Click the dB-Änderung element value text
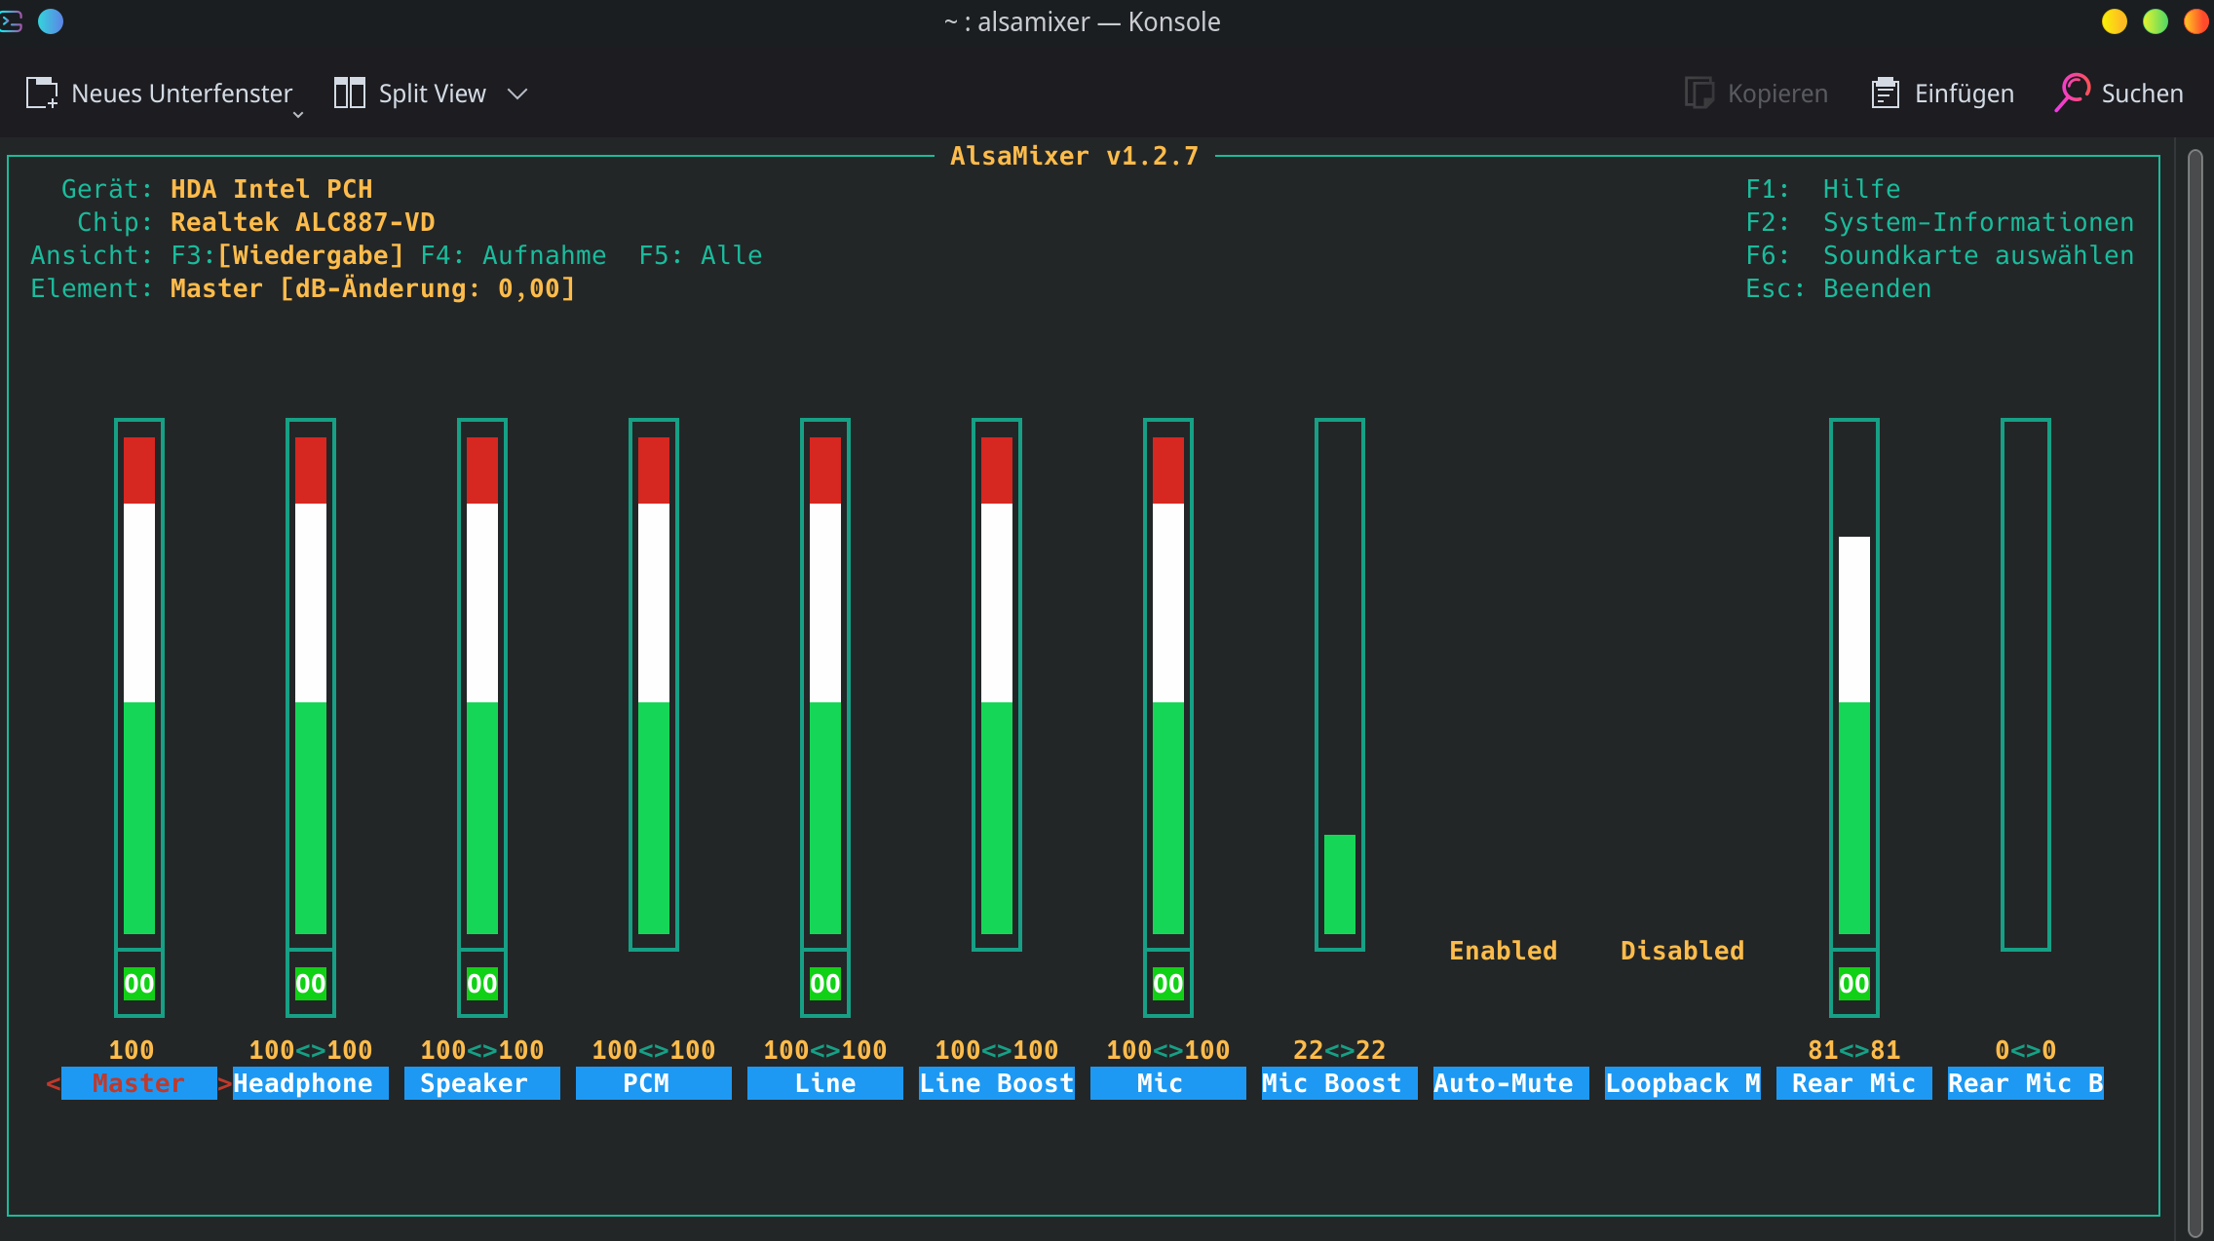Viewport: 2214px width, 1241px height. (428, 288)
